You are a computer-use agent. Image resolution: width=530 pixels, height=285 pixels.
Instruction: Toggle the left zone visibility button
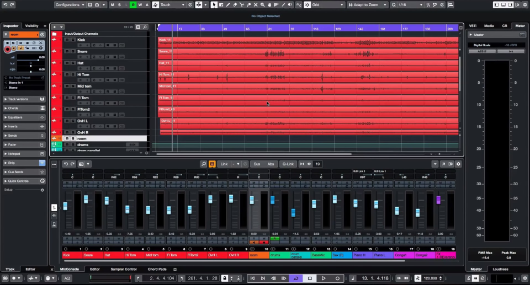(496, 5)
